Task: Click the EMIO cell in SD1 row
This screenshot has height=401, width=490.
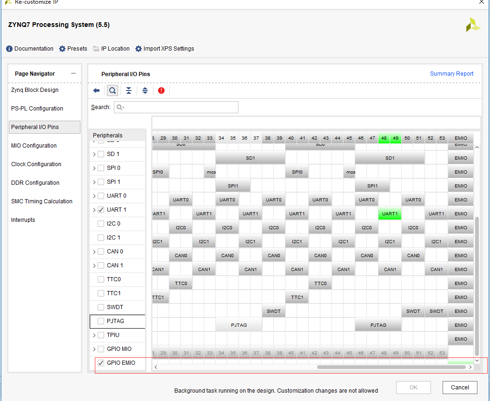Action: [x=461, y=158]
